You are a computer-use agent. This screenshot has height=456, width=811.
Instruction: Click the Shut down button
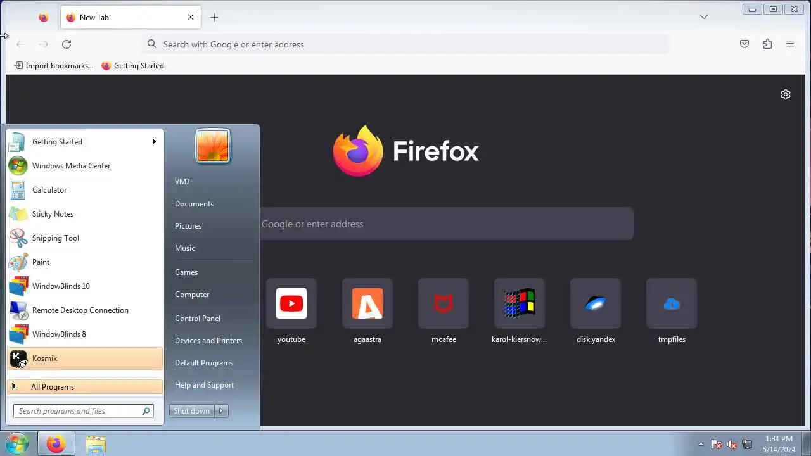192,411
